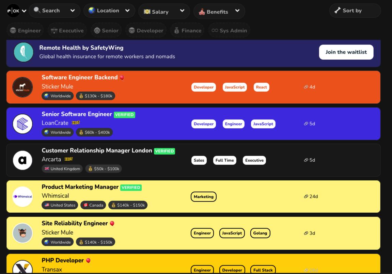Select the Marketing tag
Viewport: 392px width, 274px height.
click(204, 197)
